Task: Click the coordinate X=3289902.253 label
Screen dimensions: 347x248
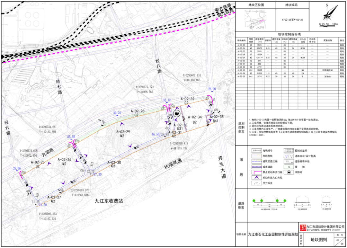Action: click(48, 214)
